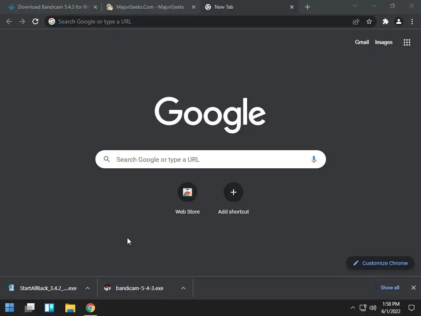
Task: Open the Windows Start menu
Action: [x=10, y=308]
